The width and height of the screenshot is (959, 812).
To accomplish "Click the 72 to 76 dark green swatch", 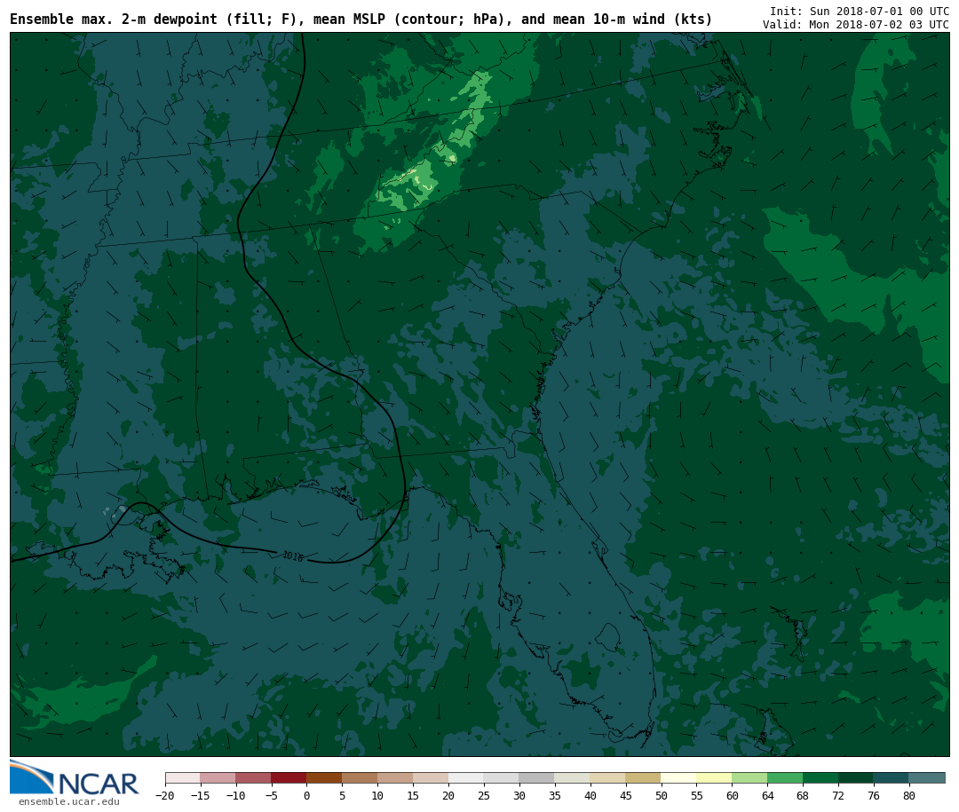I will [x=857, y=778].
